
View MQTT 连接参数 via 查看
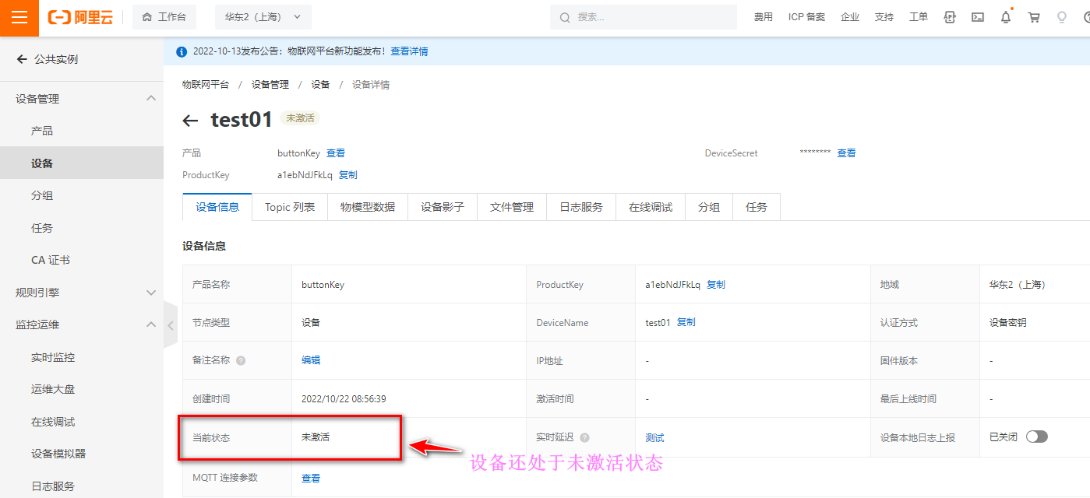click(311, 479)
